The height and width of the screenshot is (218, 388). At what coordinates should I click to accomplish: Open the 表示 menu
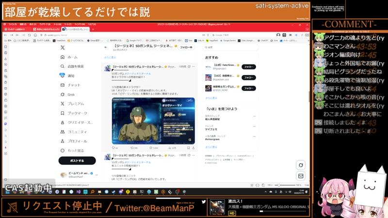[32, 25]
